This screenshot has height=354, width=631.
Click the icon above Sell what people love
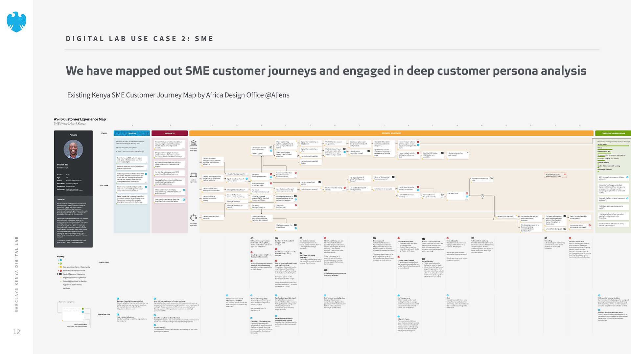[155, 315]
